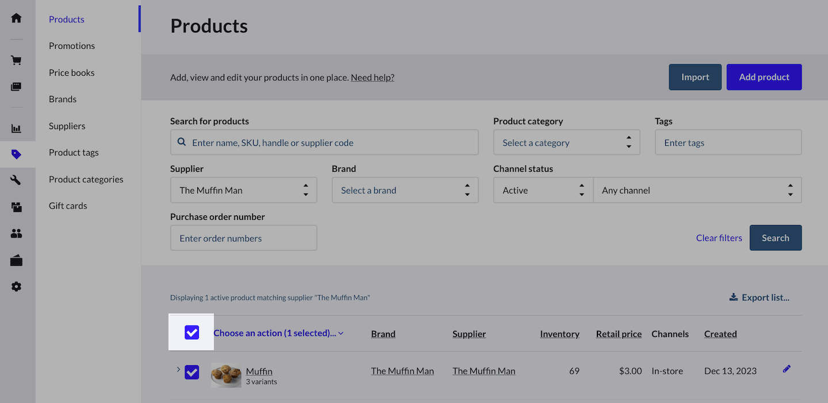Open the Supplier dropdown showing The Muffin Man

pos(243,190)
